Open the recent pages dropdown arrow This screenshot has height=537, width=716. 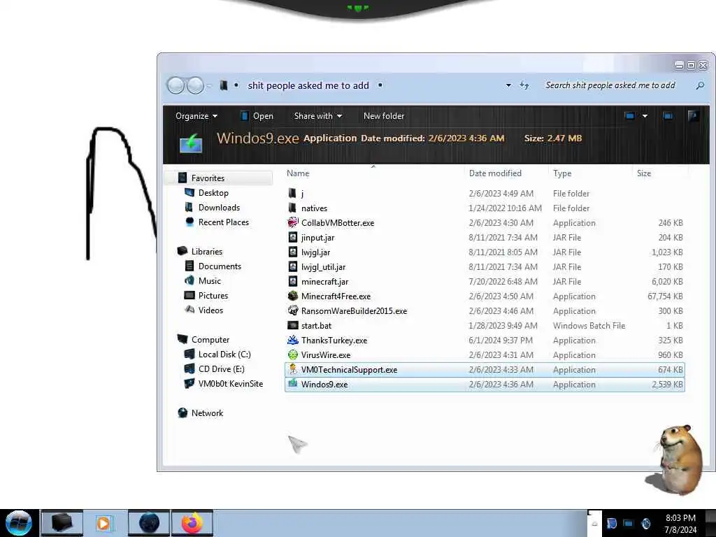(209, 86)
